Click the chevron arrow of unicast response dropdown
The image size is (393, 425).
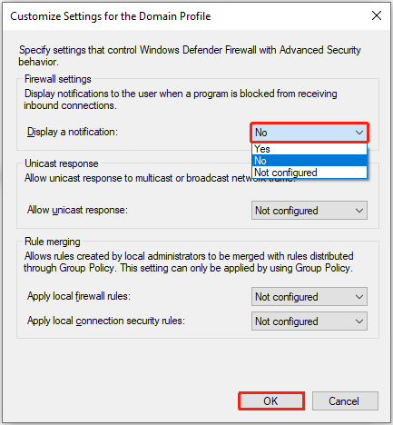click(359, 211)
